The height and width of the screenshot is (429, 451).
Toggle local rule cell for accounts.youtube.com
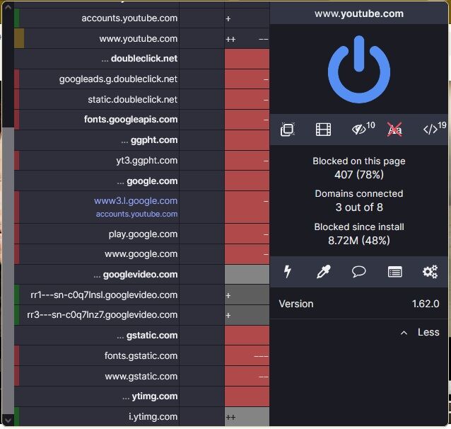click(247, 18)
